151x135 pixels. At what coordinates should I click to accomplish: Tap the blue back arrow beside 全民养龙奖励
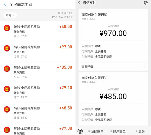click(x=5, y=5)
